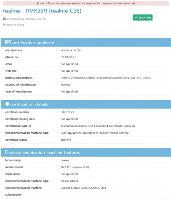Image resolution: width=171 pixels, height=199 pixels.
Task: Click the ID card icon in certification applicant header
Action: (8, 42)
